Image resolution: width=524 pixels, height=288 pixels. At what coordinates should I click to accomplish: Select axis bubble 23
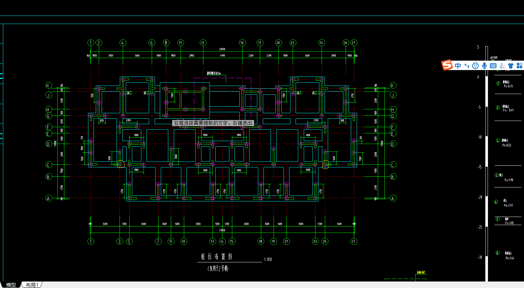pyautogui.click(x=315, y=241)
